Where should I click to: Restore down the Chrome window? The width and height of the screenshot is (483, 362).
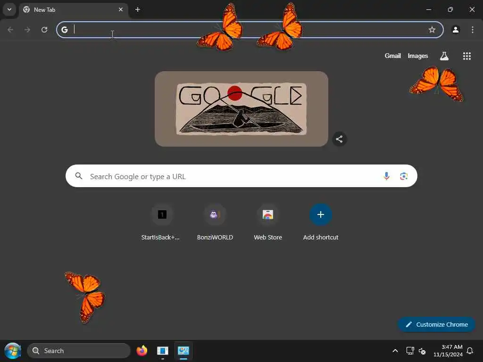[450, 9]
